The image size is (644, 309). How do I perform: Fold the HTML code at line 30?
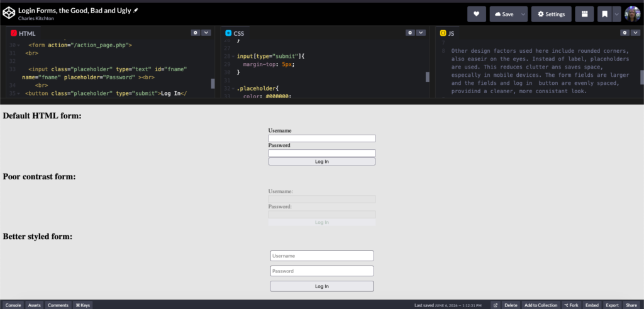18,45
